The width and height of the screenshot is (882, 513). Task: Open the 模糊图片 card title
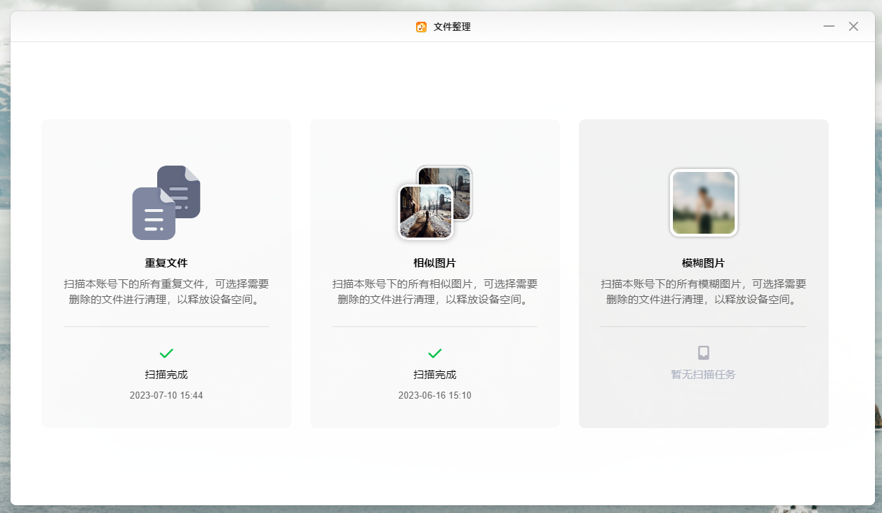click(x=703, y=263)
